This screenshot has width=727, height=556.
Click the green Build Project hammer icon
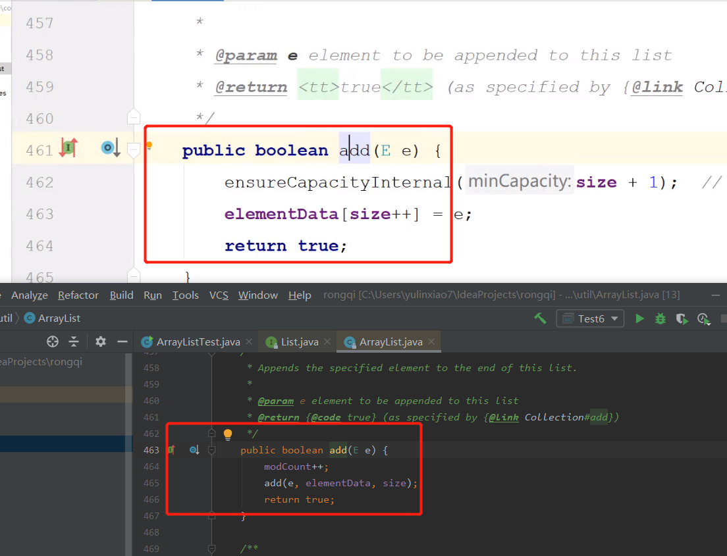(x=540, y=318)
